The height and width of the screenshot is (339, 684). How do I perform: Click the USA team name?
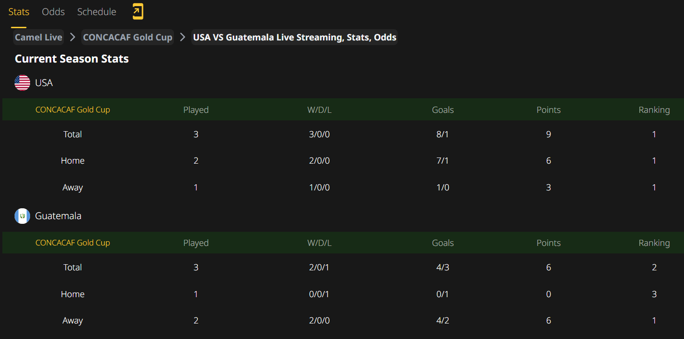tap(44, 83)
